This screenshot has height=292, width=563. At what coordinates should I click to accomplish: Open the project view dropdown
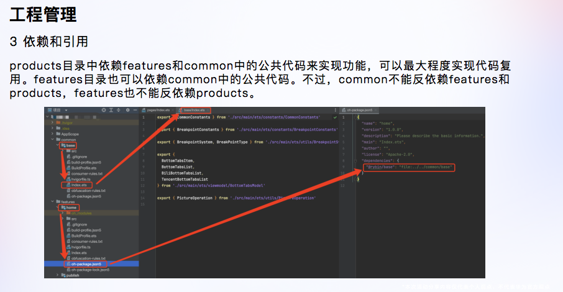tap(66, 109)
